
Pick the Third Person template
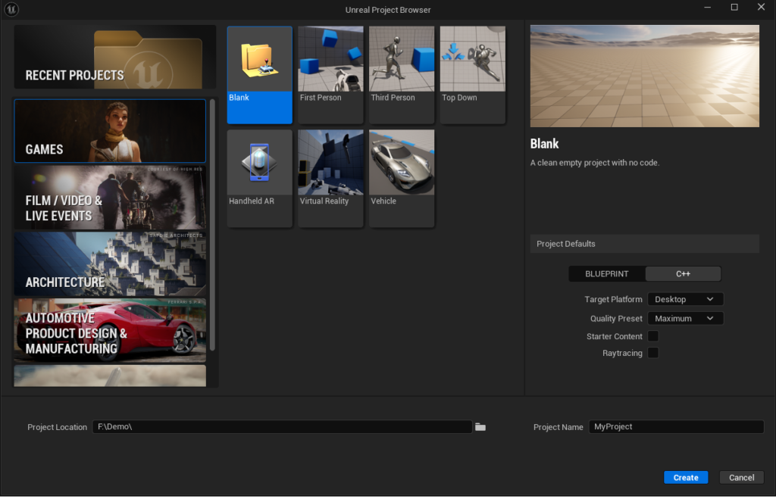tap(402, 74)
